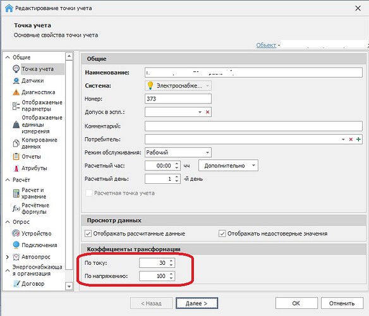Collapse the Опрос sidebar group
Viewport: 369px width, 316px height.
8,222
